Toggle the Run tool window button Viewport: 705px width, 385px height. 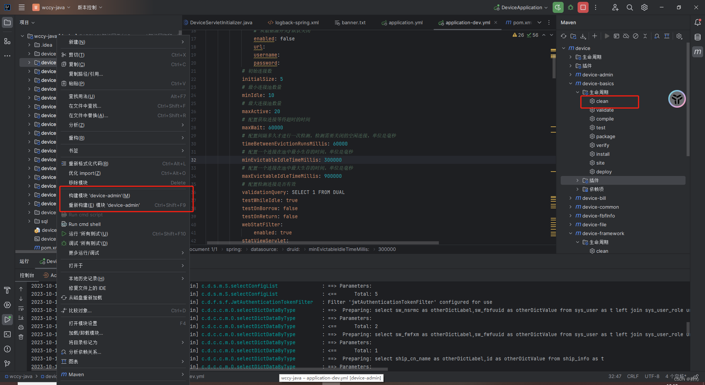[7, 320]
